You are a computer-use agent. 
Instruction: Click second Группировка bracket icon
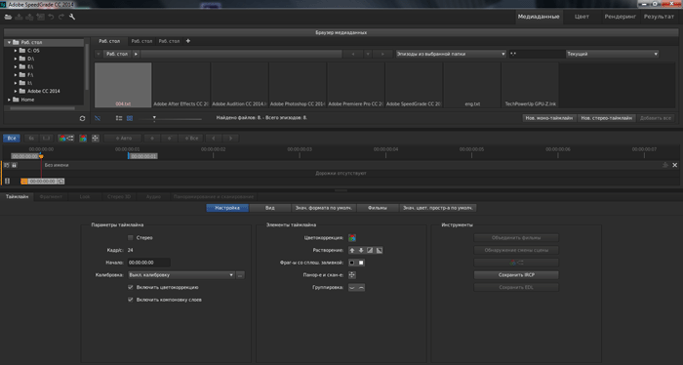[361, 288]
